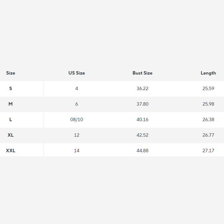Click bust size 42.52 cell
This screenshot has width=224, height=224.
(142, 135)
